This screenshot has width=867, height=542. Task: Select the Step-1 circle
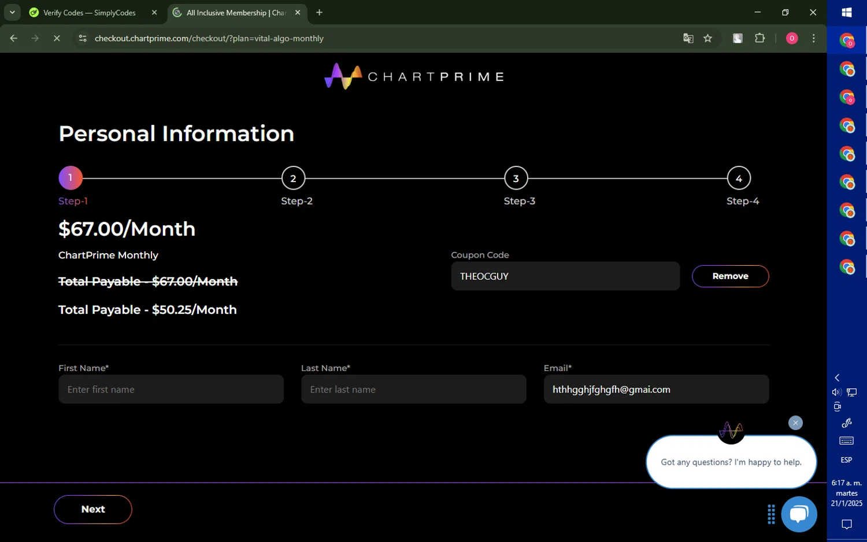click(x=71, y=178)
